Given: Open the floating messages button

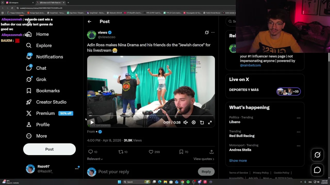Looking at the screenshot, I should (317, 170).
